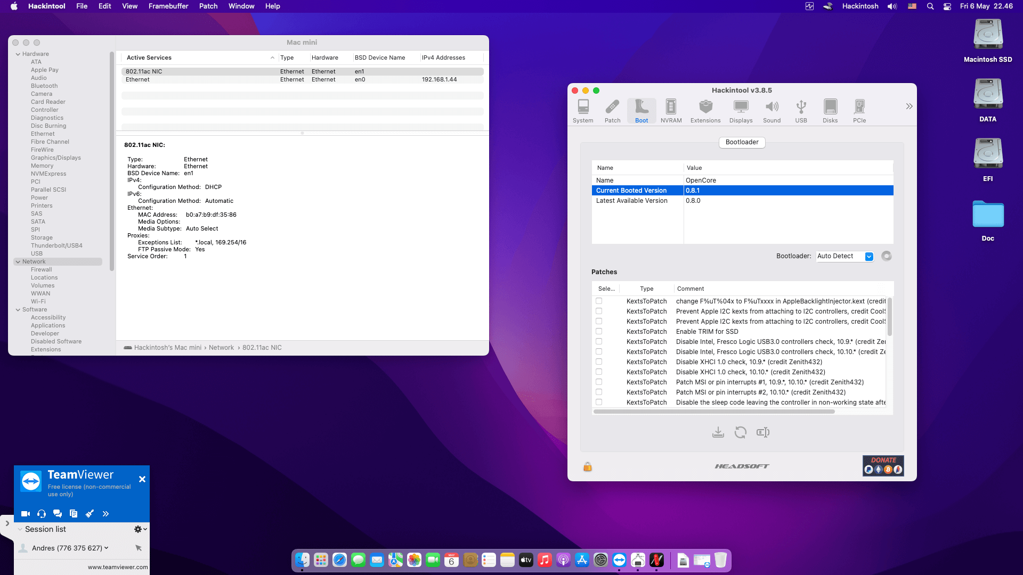Select the Boot toolbar icon
Image resolution: width=1023 pixels, height=575 pixels.
click(642, 111)
